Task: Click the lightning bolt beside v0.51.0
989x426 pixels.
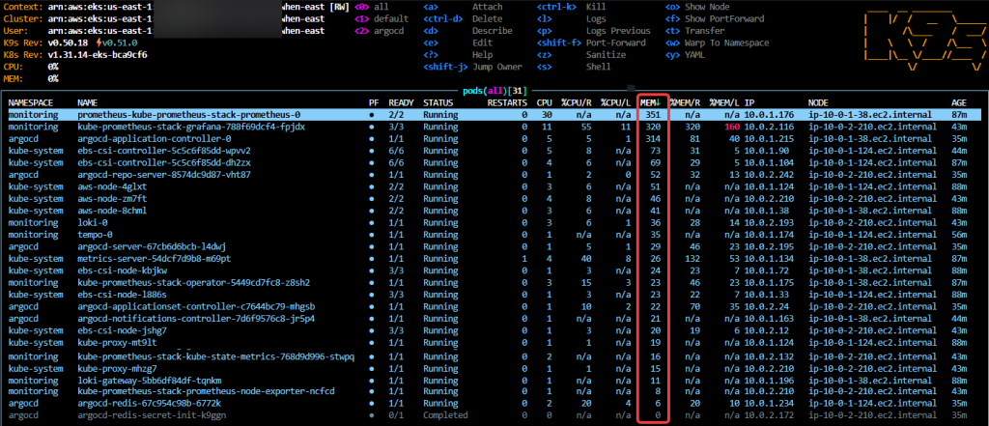Action: click(99, 43)
